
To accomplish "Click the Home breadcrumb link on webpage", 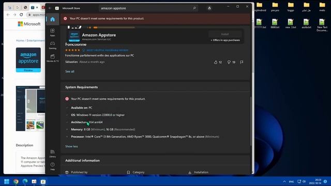I will click(x=20, y=40).
